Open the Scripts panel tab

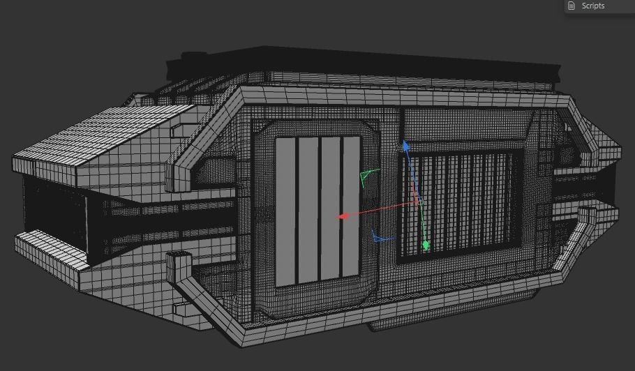pyautogui.click(x=600, y=6)
